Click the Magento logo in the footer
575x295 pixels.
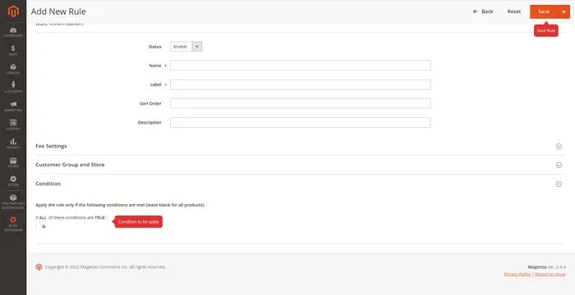(39, 267)
